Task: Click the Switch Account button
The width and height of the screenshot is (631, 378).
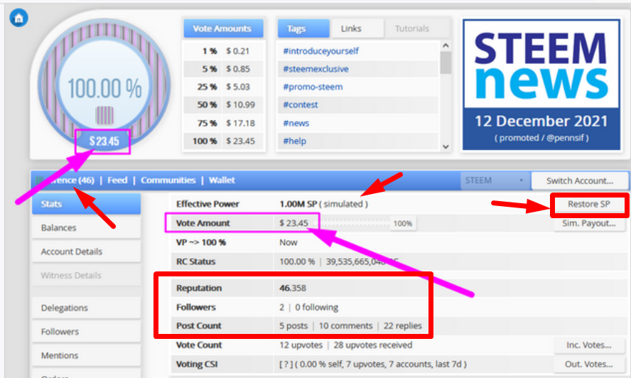Action: 580,180
